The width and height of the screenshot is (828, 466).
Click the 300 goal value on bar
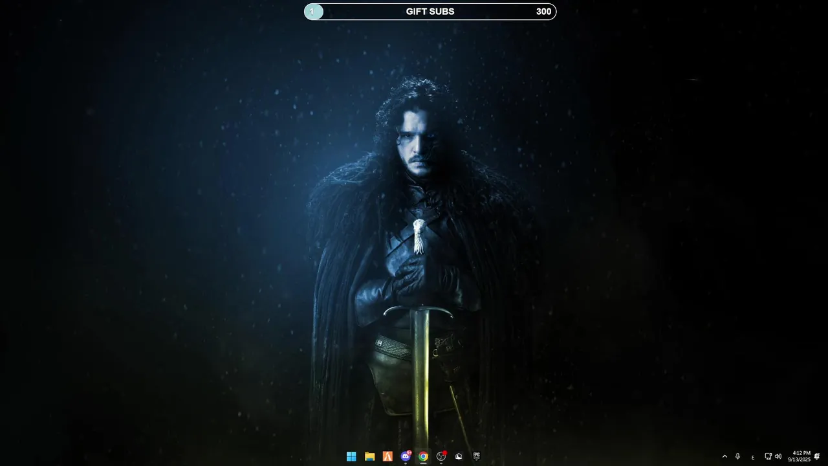pos(543,12)
